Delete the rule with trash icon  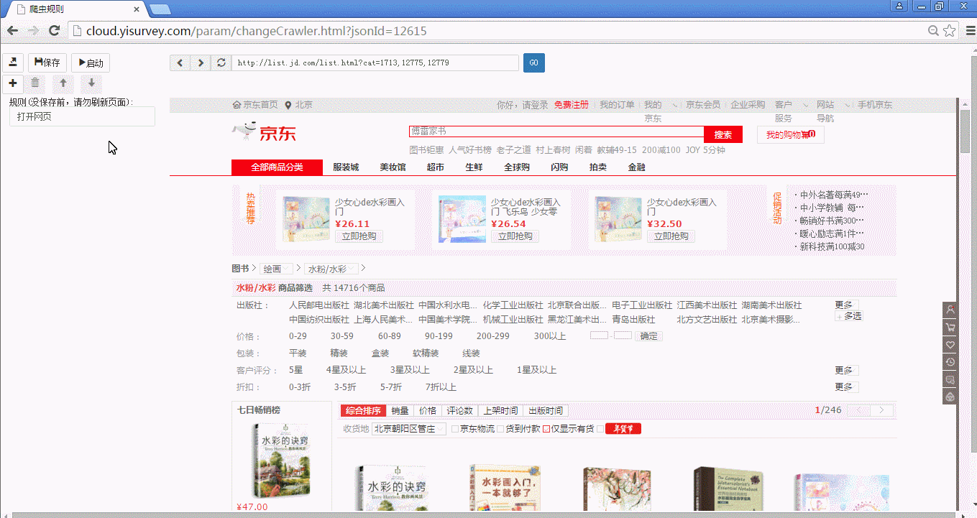pos(35,83)
